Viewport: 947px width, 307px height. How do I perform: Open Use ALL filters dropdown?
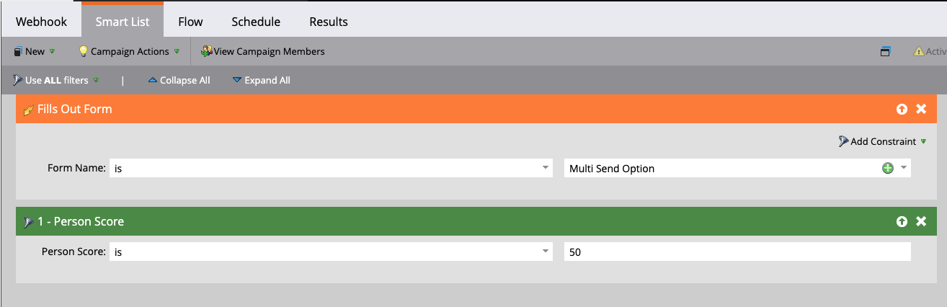click(x=56, y=80)
